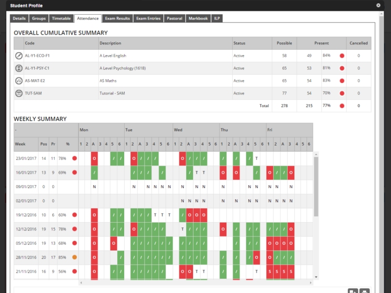Viewport: 391px width, 293px height.
Task: Click the weekly summary scroll down arrow
Action: 316,277
